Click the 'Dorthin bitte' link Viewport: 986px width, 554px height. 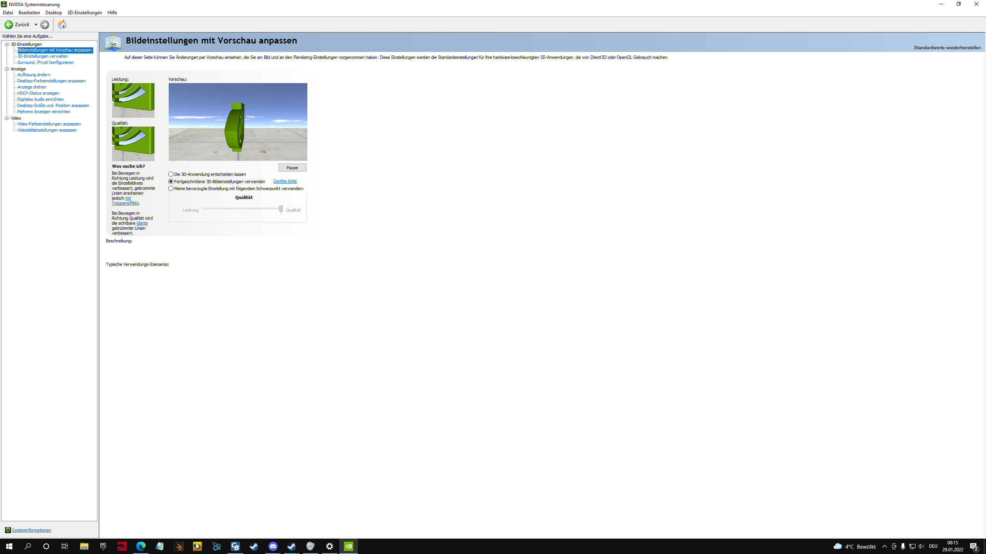(285, 181)
